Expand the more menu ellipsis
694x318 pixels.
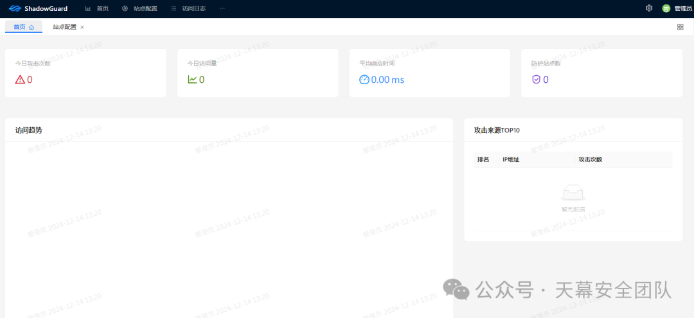222,8
